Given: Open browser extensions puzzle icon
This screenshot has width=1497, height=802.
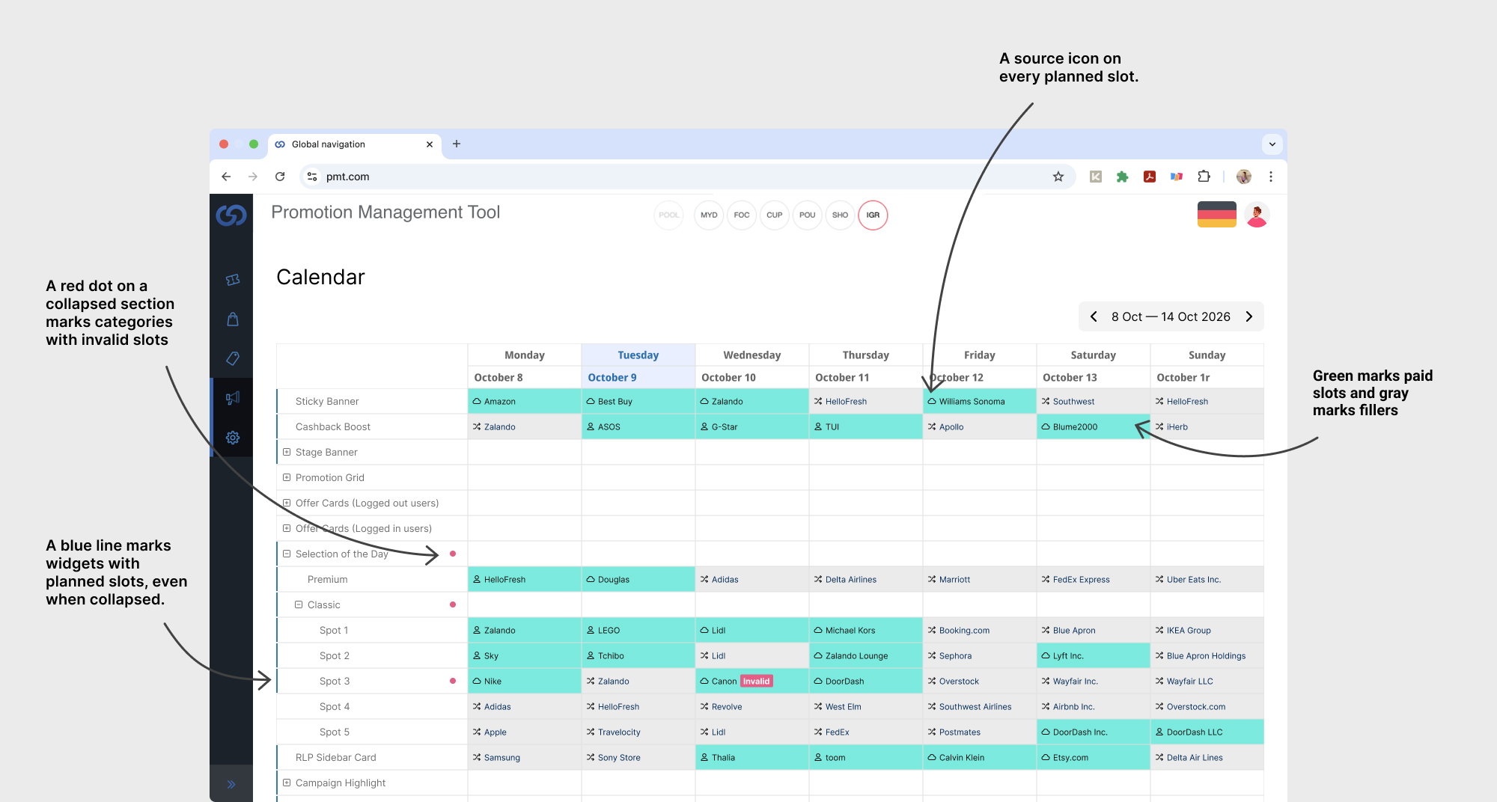Looking at the screenshot, I should 1204,177.
